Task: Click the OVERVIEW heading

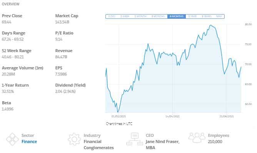Action: tap(10, 4)
